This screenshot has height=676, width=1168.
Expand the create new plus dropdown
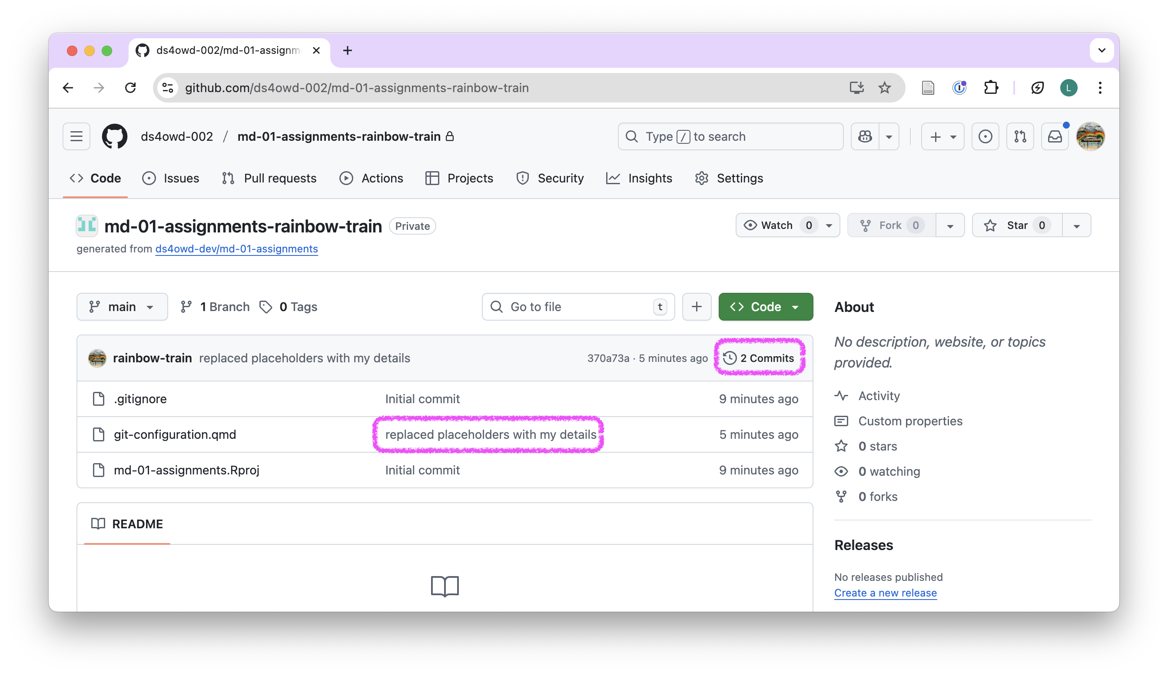click(x=942, y=136)
